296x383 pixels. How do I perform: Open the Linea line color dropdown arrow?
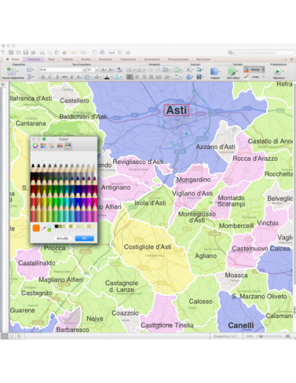coord(263,77)
